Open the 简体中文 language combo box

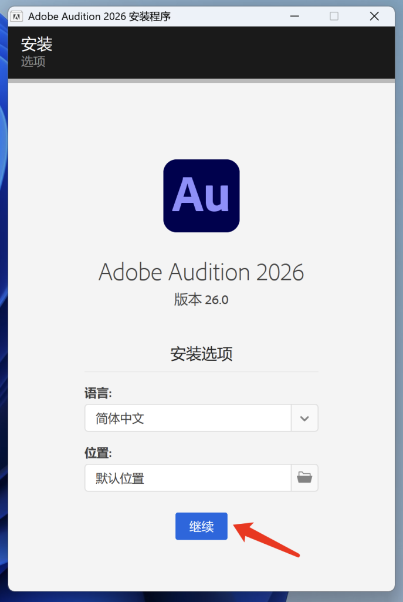(x=188, y=418)
